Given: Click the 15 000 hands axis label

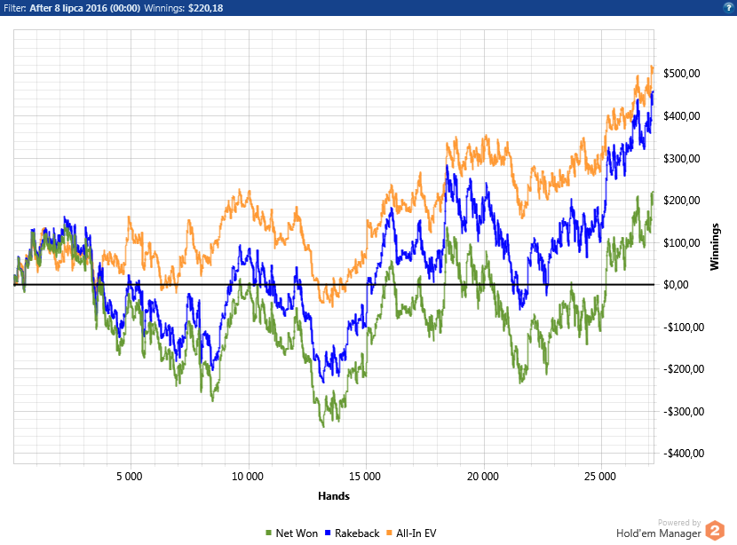Looking at the screenshot, I should tap(365, 477).
